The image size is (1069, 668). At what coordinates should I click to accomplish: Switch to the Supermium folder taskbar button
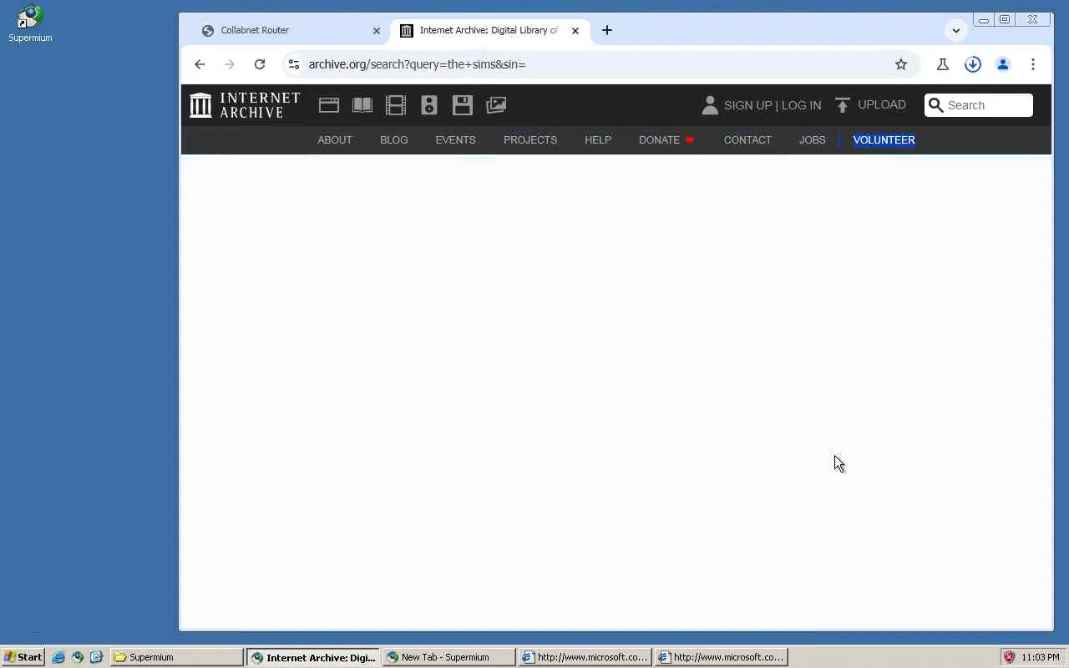177,657
